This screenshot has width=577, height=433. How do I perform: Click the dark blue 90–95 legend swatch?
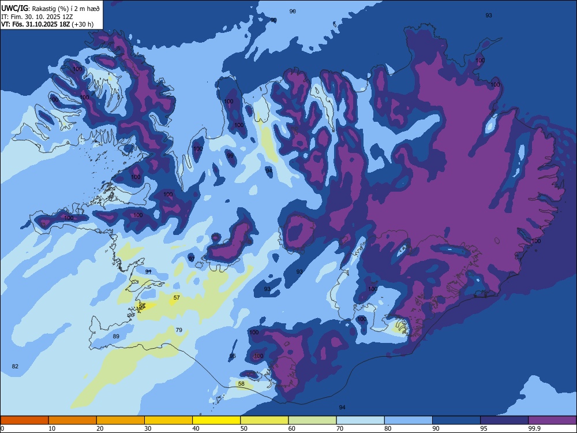coord(456,420)
